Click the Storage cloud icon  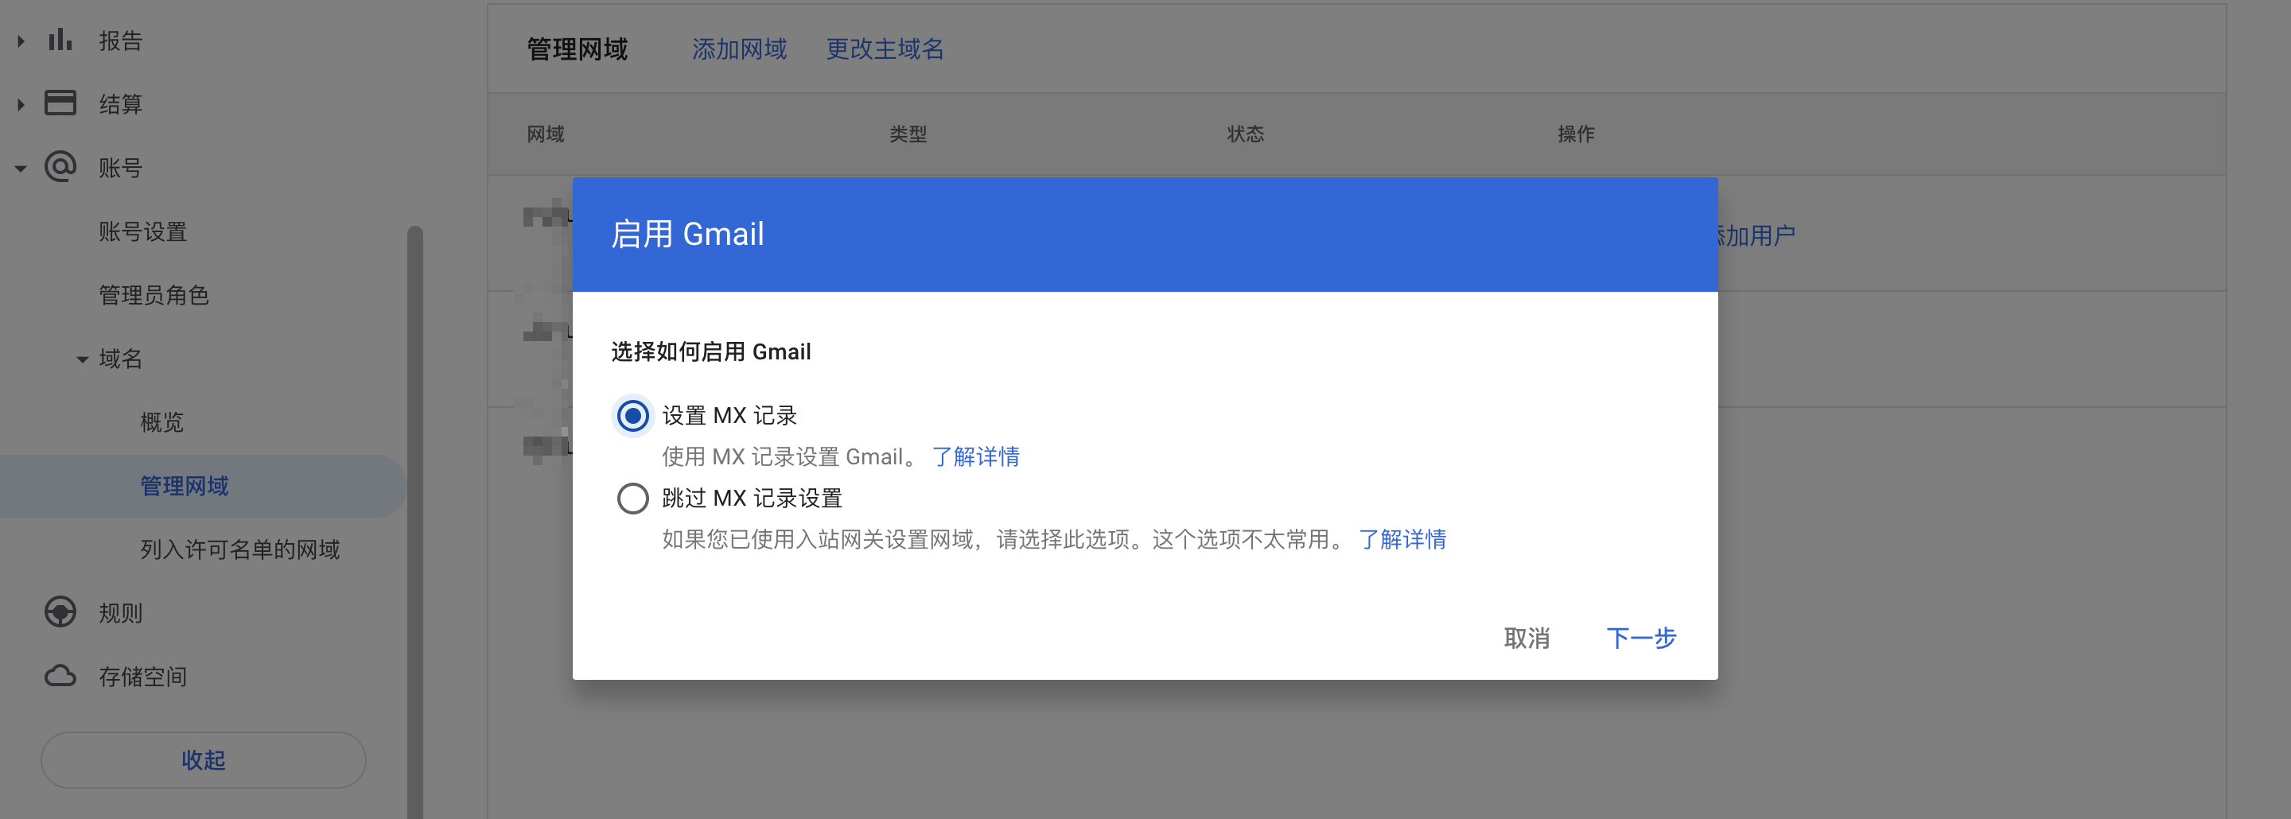coord(60,676)
